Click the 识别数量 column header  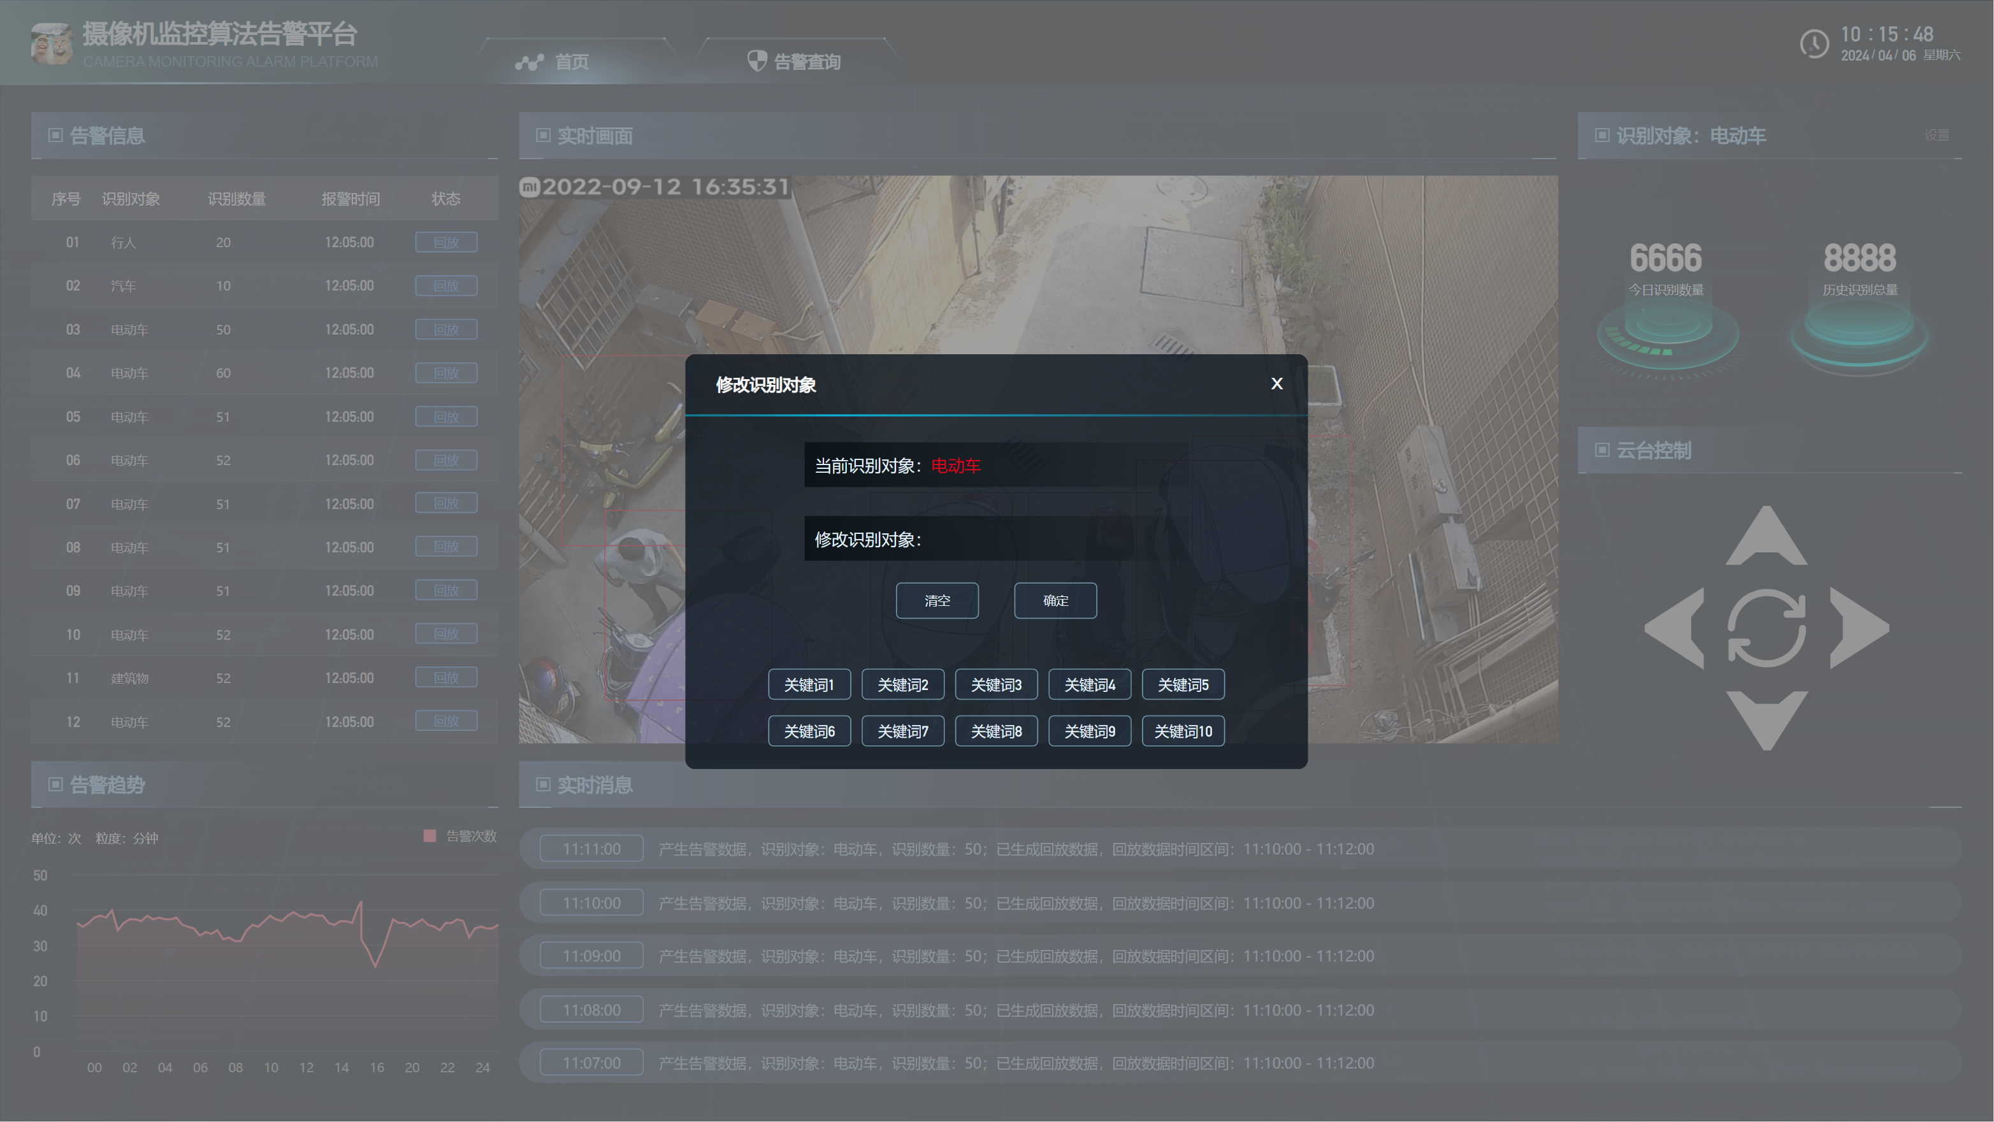click(x=236, y=199)
